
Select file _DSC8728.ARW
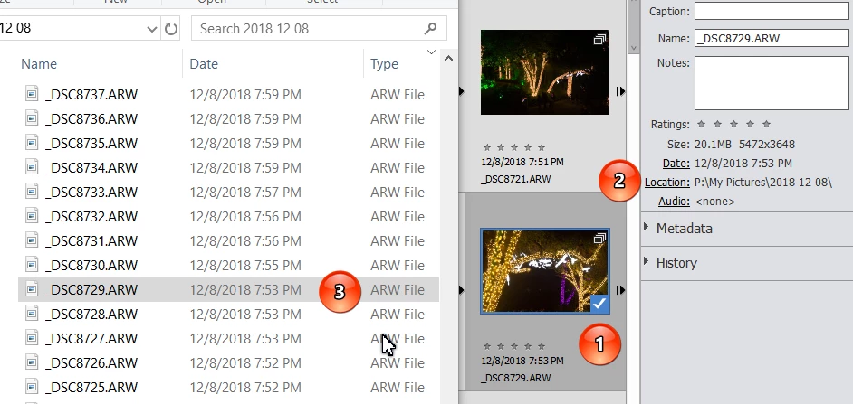(91, 315)
